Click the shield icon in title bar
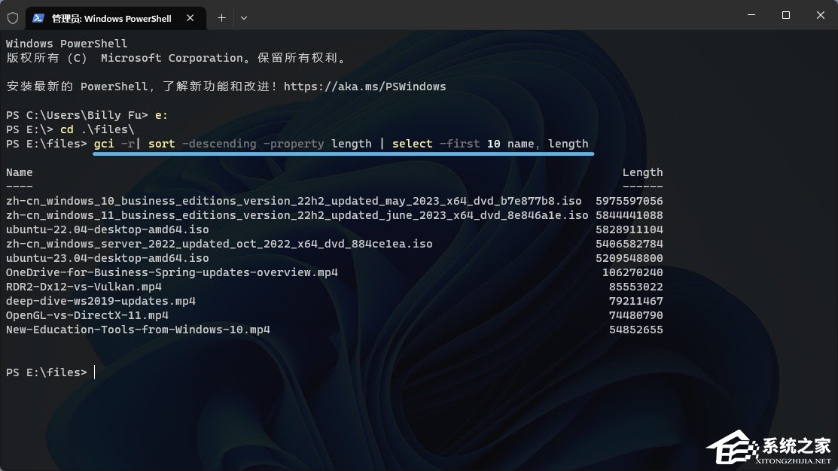Screen dimensions: 838x471 [13, 18]
